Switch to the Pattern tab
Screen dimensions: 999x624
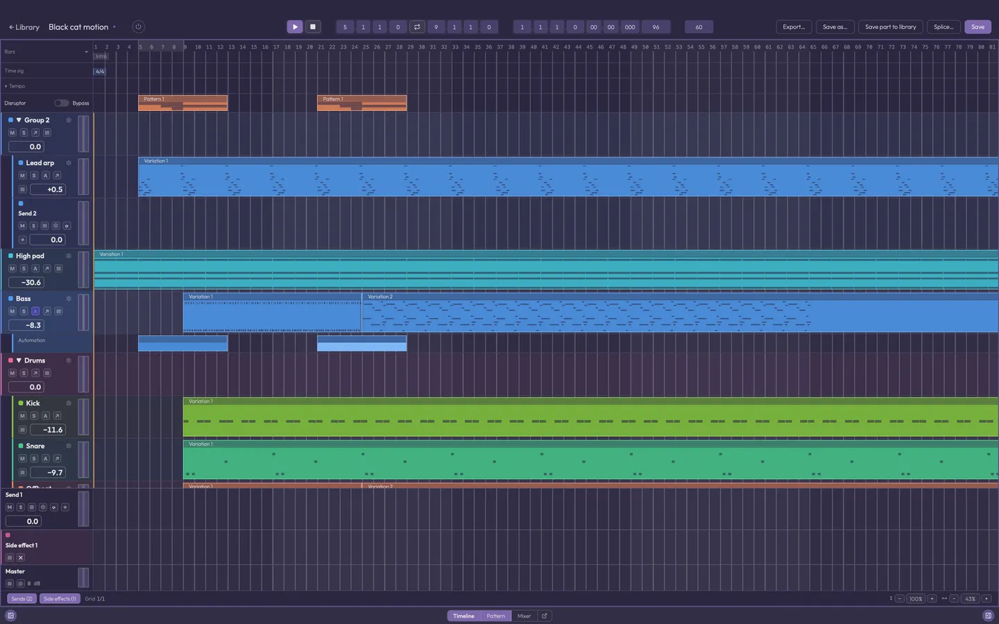[x=495, y=616]
